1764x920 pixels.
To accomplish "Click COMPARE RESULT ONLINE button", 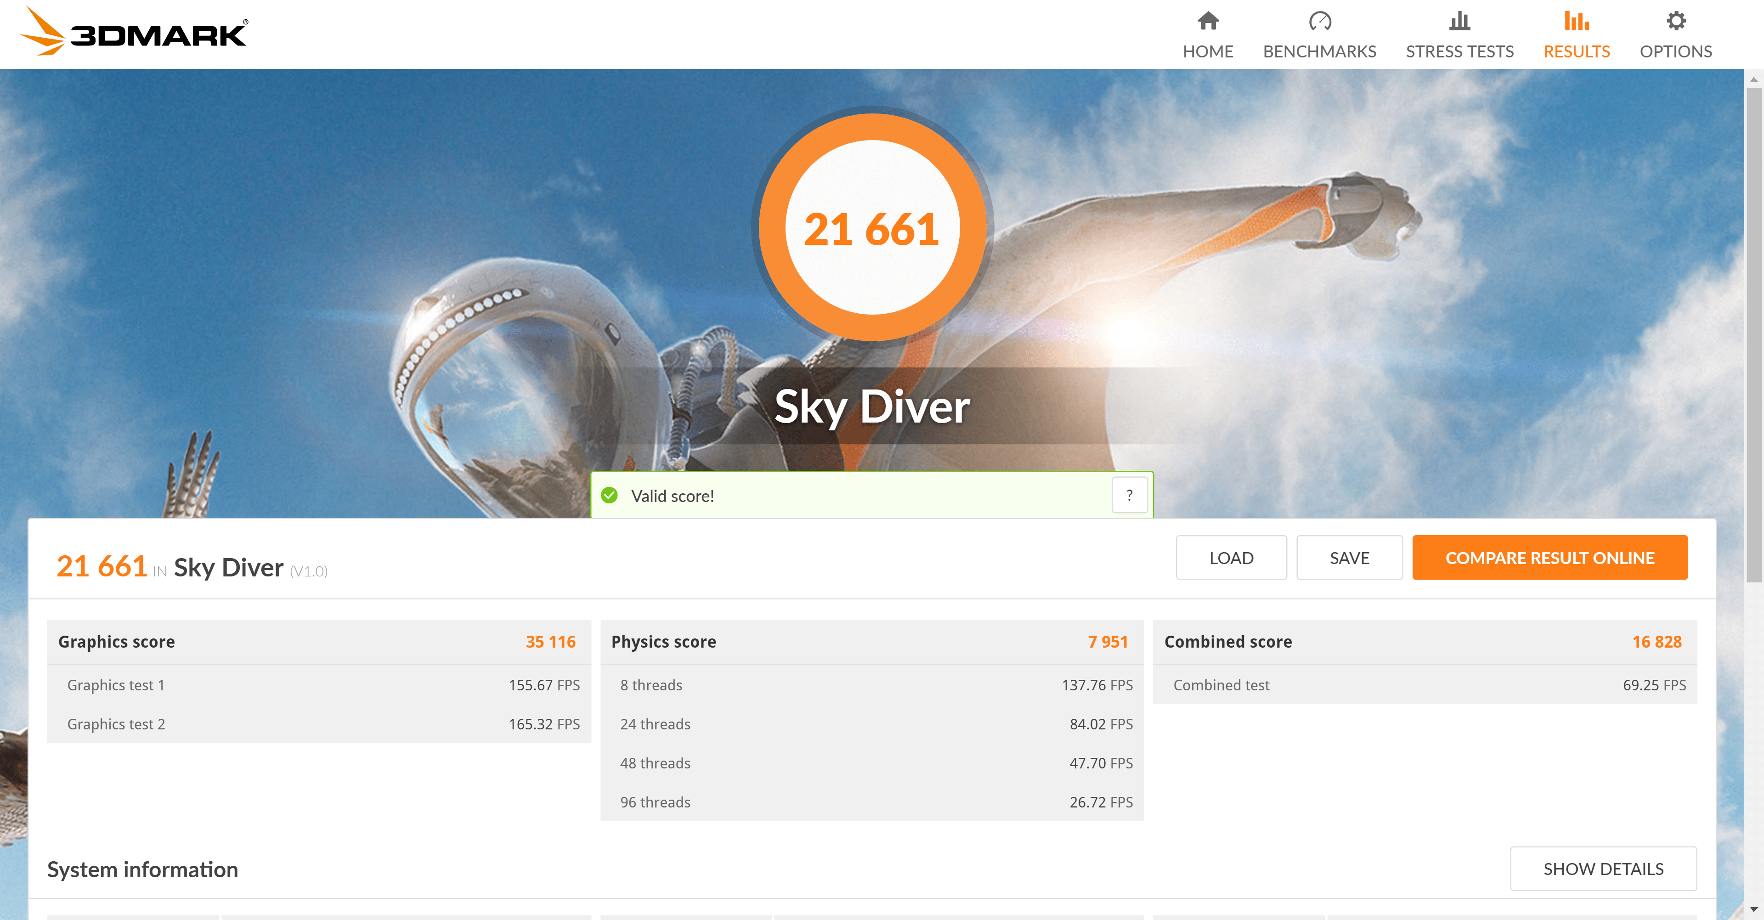I will point(1549,558).
